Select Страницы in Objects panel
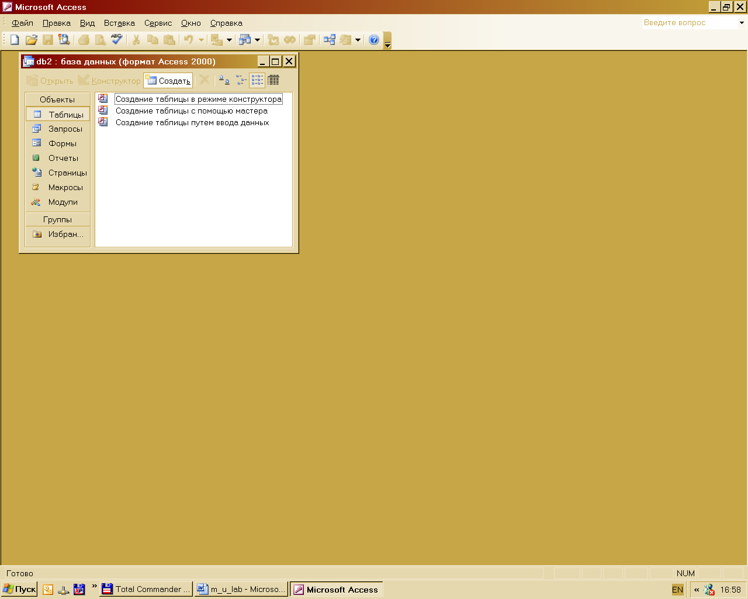The image size is (748, 599). tap(58, 173)
